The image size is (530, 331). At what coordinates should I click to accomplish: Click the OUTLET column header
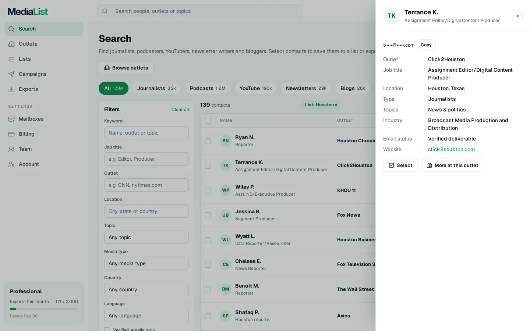(345, 121)
